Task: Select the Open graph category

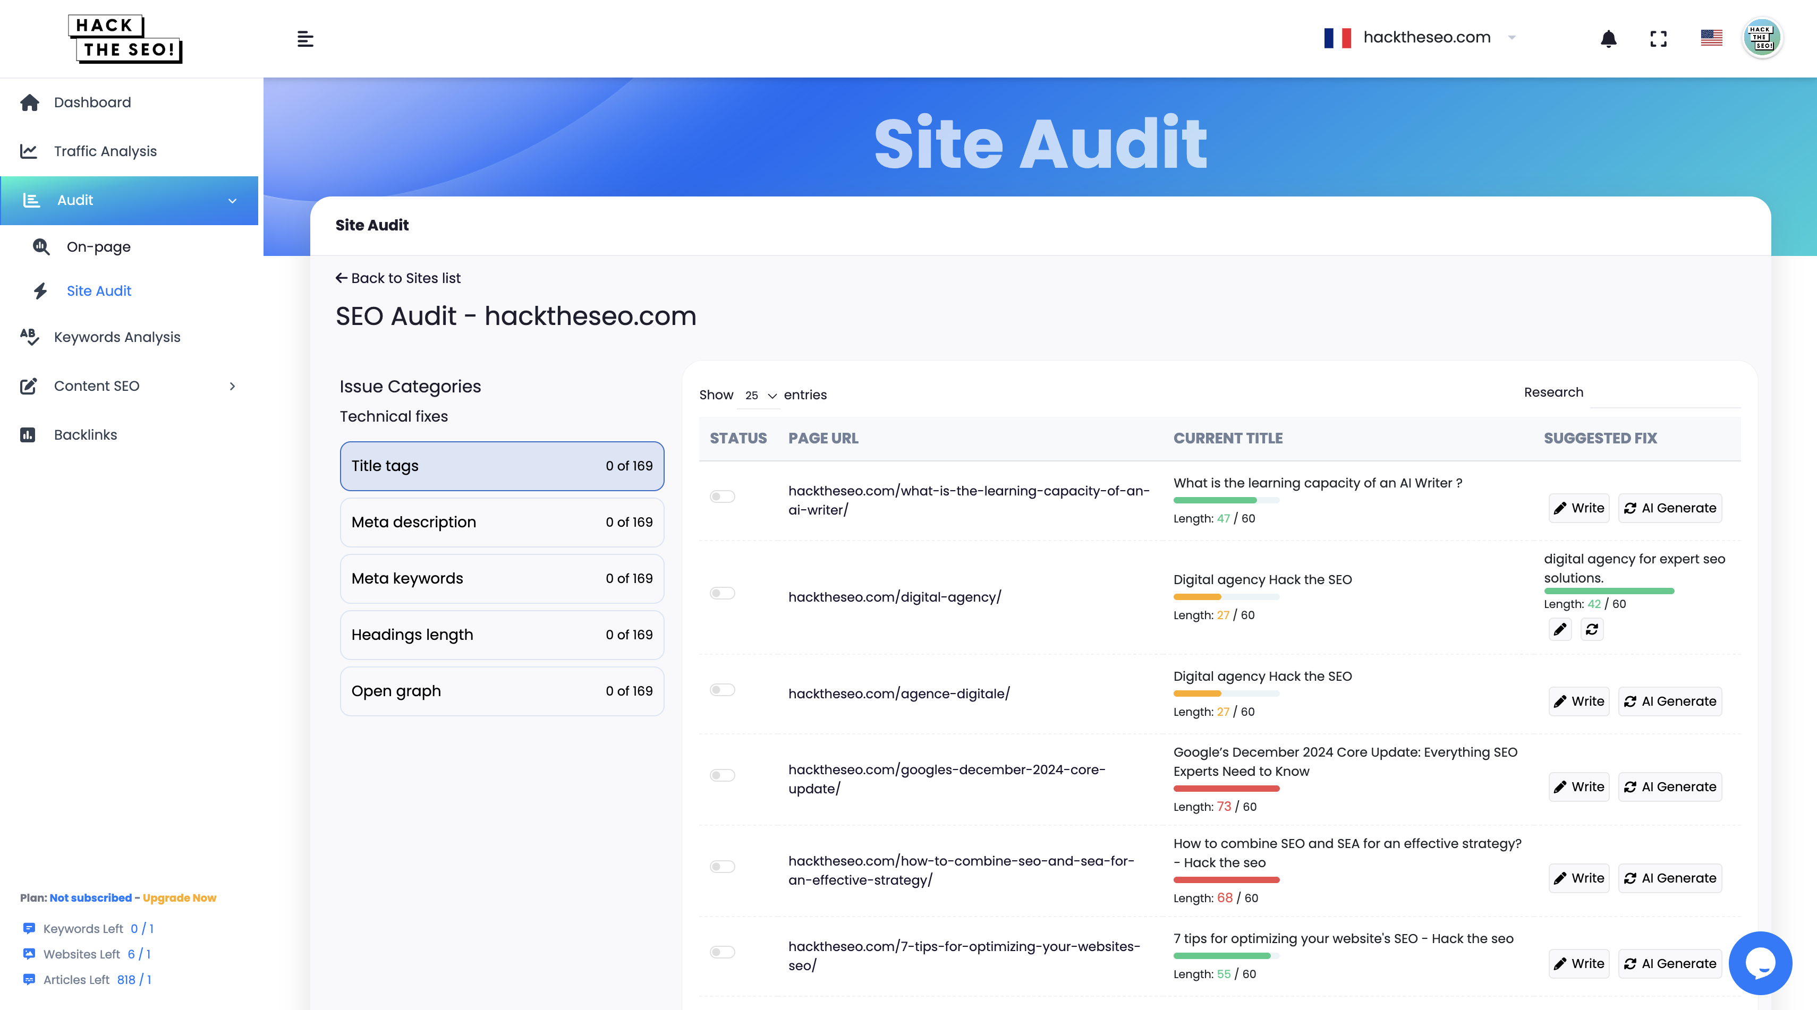Action: click(502, 691)
